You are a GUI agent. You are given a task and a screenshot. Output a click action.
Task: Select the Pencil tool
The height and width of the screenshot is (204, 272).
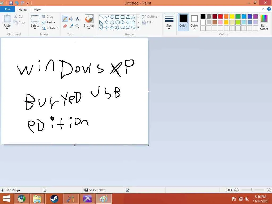click(65, 19)
